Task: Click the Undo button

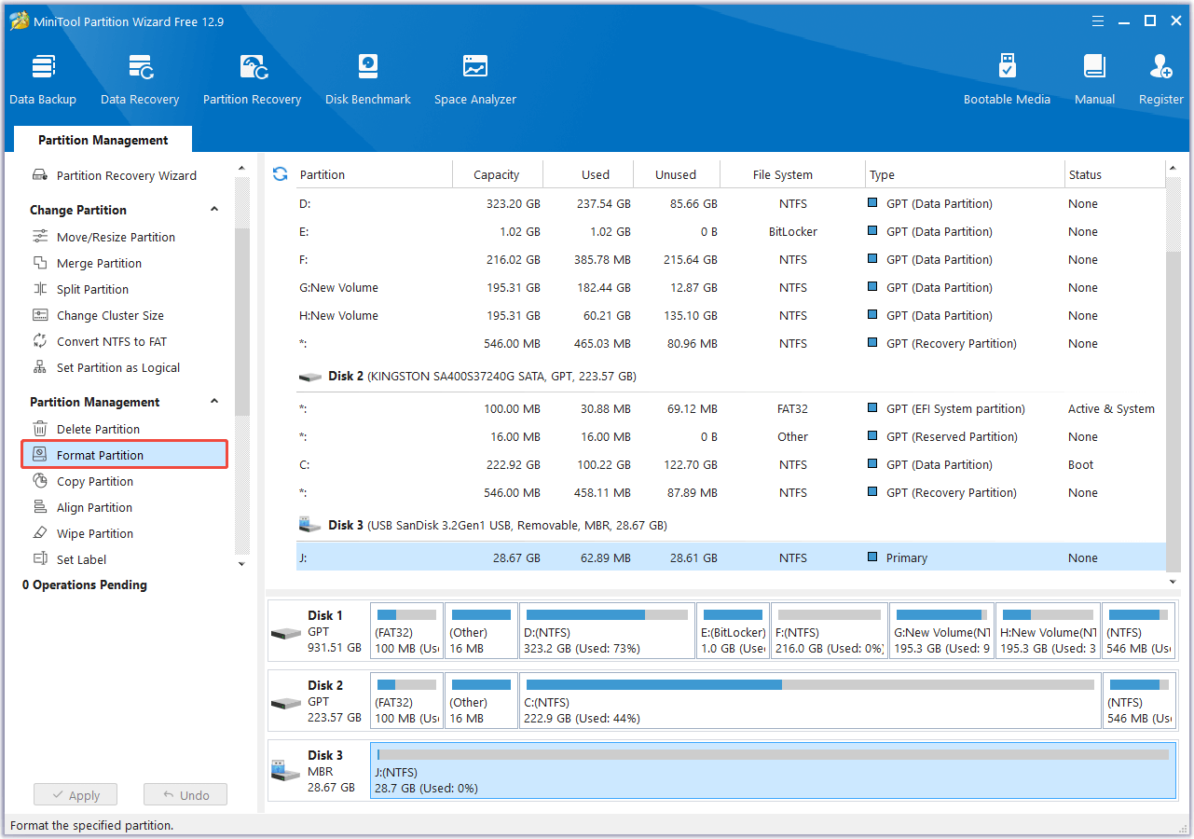Action: (185, 794)
